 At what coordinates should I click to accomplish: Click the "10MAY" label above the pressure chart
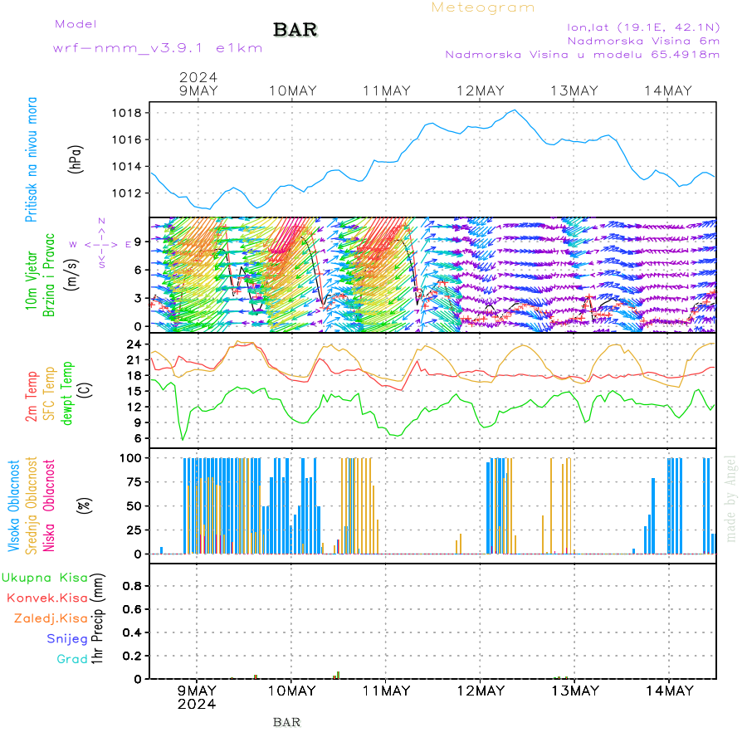coord(292,91)
